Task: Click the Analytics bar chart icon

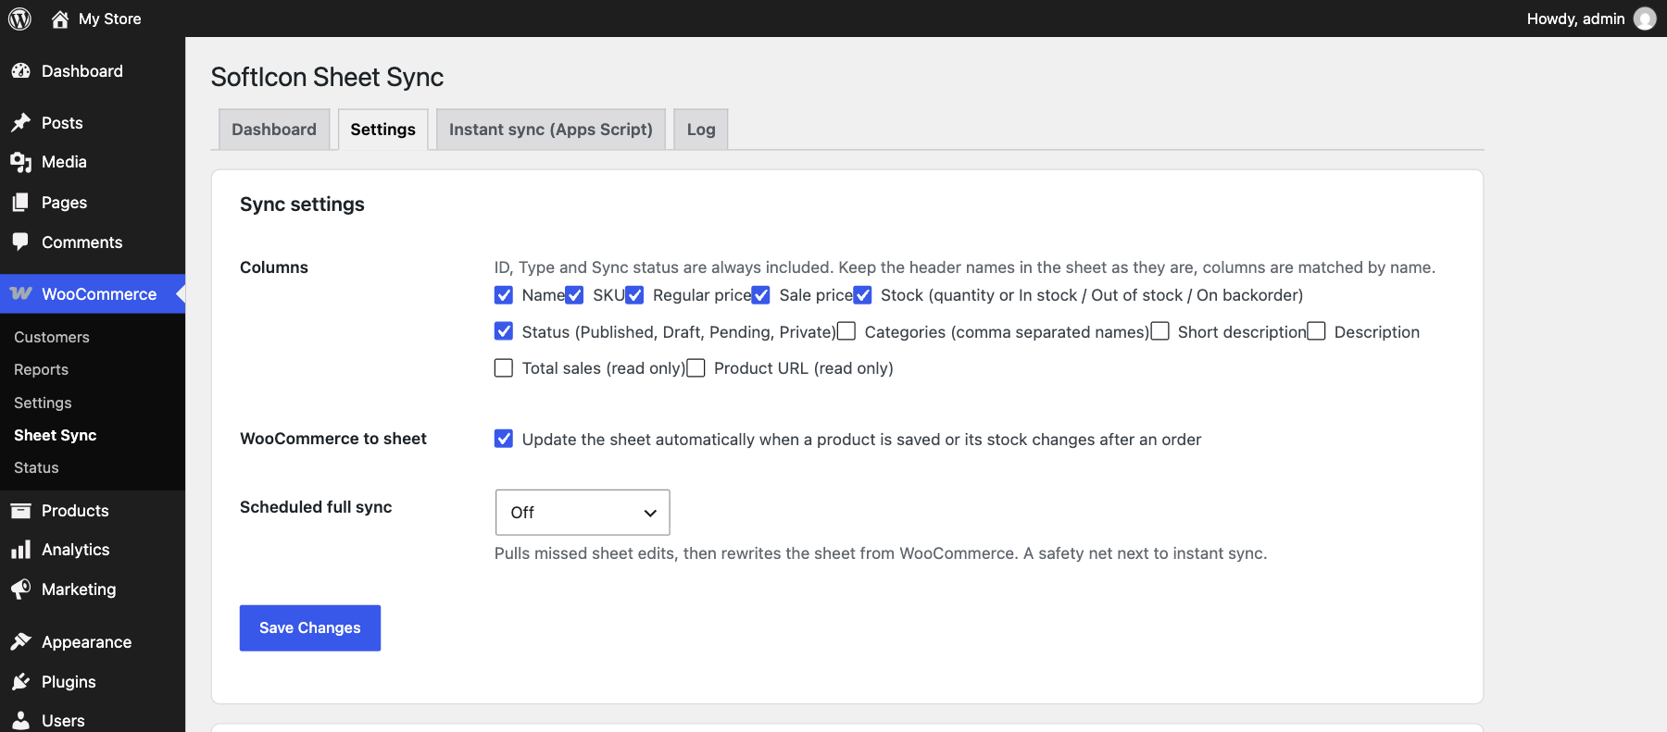Action: click(20, 550)
